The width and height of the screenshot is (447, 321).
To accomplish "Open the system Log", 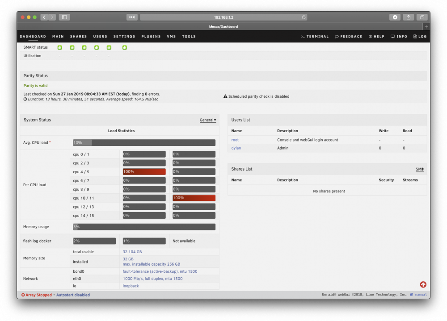I will coord(420,37).
